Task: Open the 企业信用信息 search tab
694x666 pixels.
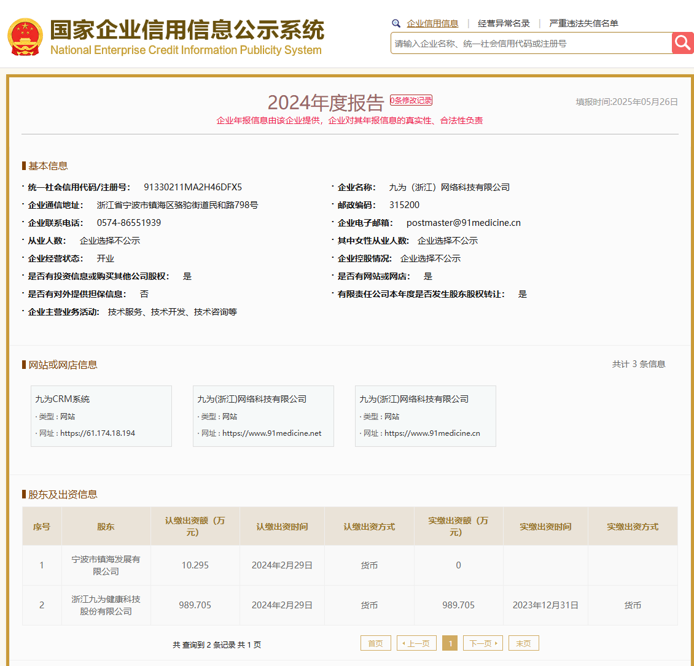Action: point(432,23)
